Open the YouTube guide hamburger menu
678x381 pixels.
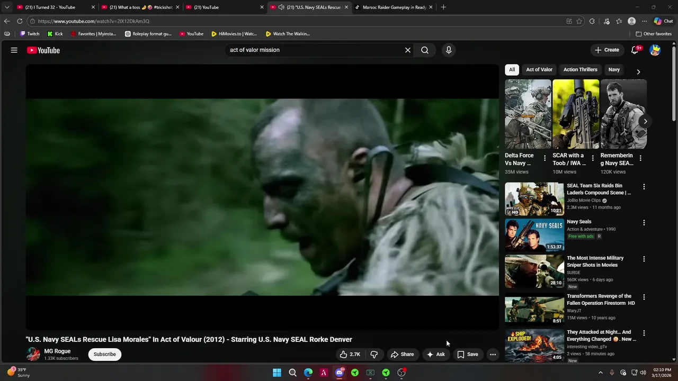click(x=14, y=50)
